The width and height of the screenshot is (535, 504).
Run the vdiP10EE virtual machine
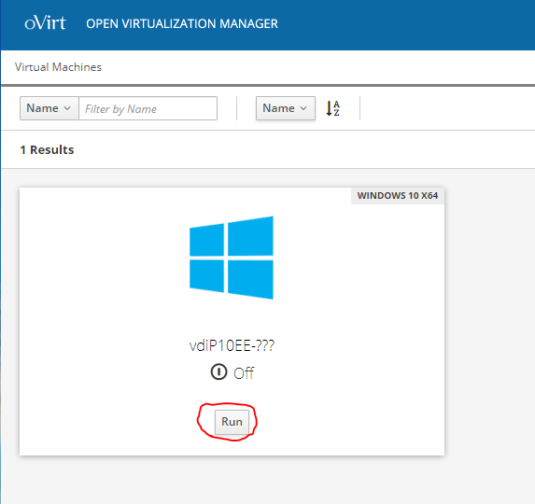click(232, 422)
